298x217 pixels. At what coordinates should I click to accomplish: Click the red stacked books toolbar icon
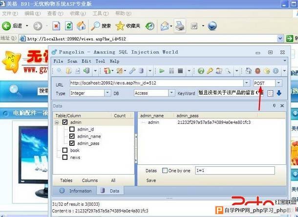(107, 71)
